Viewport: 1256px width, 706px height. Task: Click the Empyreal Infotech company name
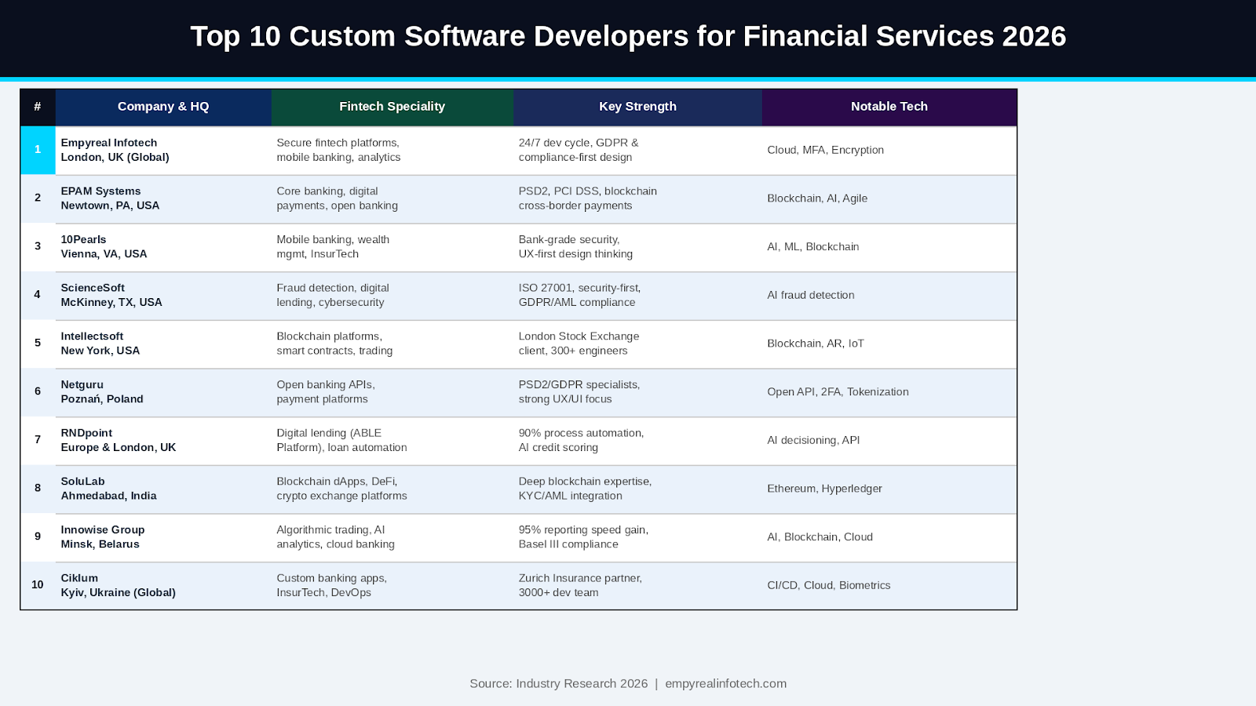coord(109,143)
